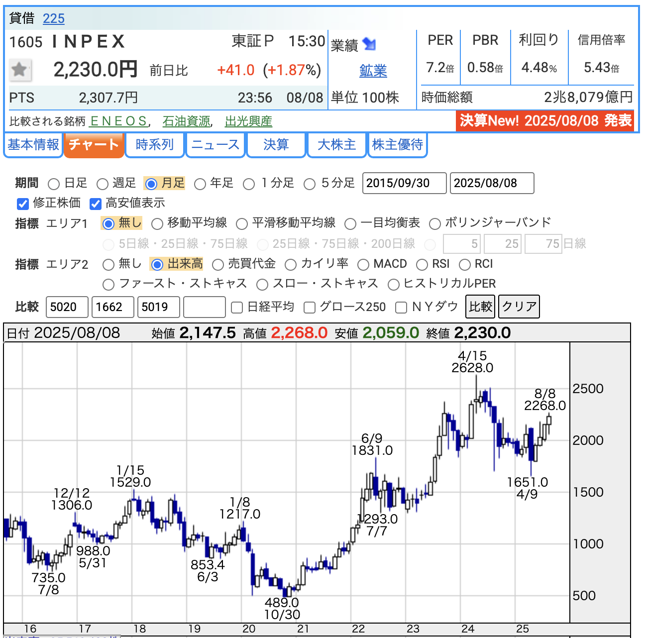The image size is (645, 638).
Task: Check the NYダウ comparison checkbox
Action: coord(401,308)
